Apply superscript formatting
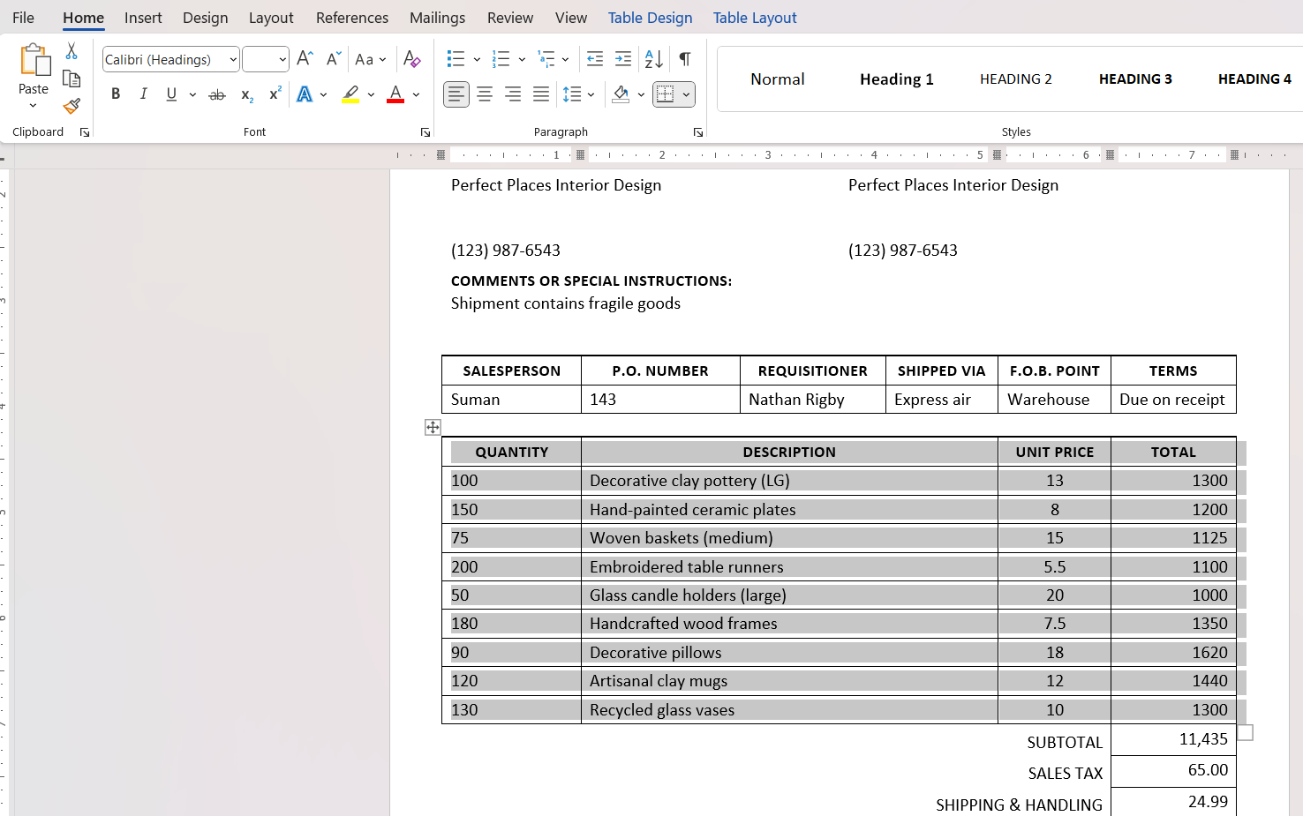 pyautogui.click(x=275, y=94)
